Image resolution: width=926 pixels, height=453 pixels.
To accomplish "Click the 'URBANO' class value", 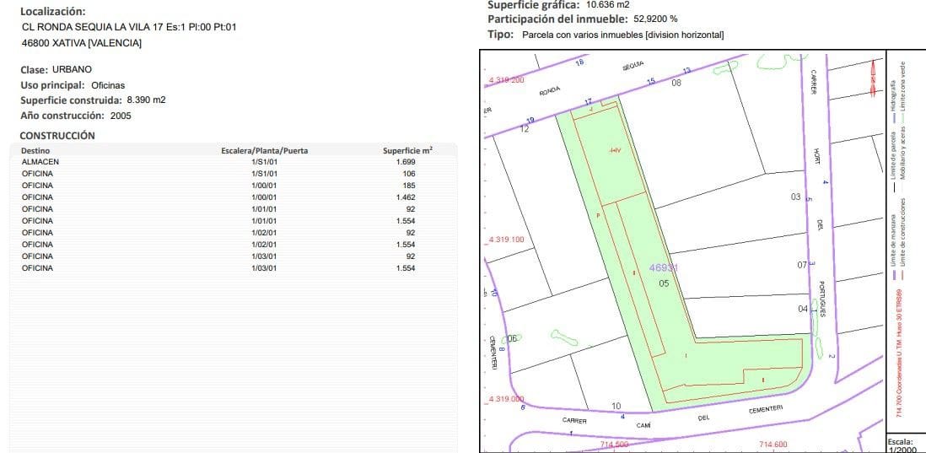I will (x=72, y=69).
